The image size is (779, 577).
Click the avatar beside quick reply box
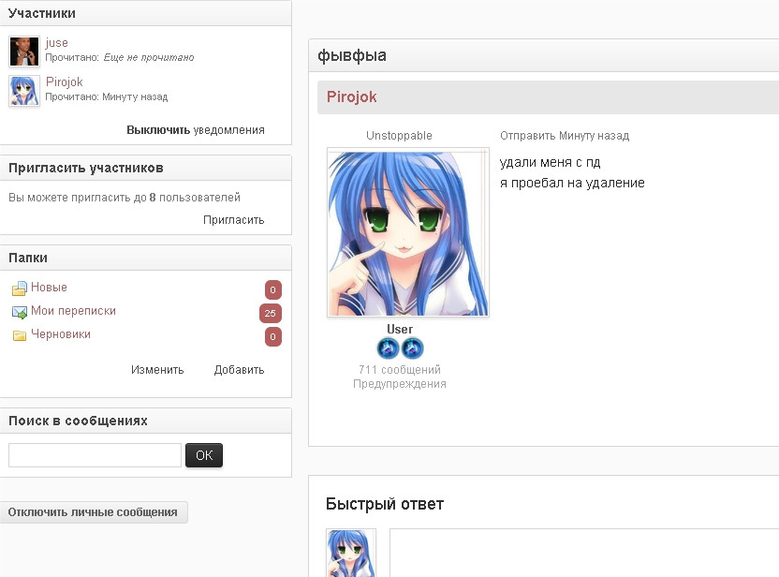click(x=351, y=553)
